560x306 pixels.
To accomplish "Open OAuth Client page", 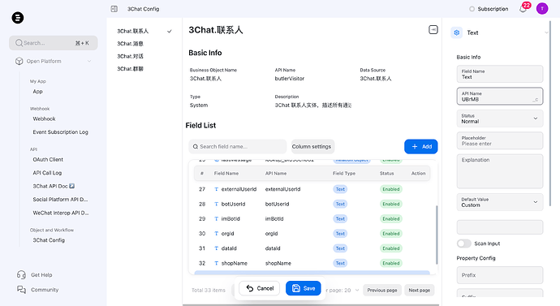I will click(x=48, y=160).
